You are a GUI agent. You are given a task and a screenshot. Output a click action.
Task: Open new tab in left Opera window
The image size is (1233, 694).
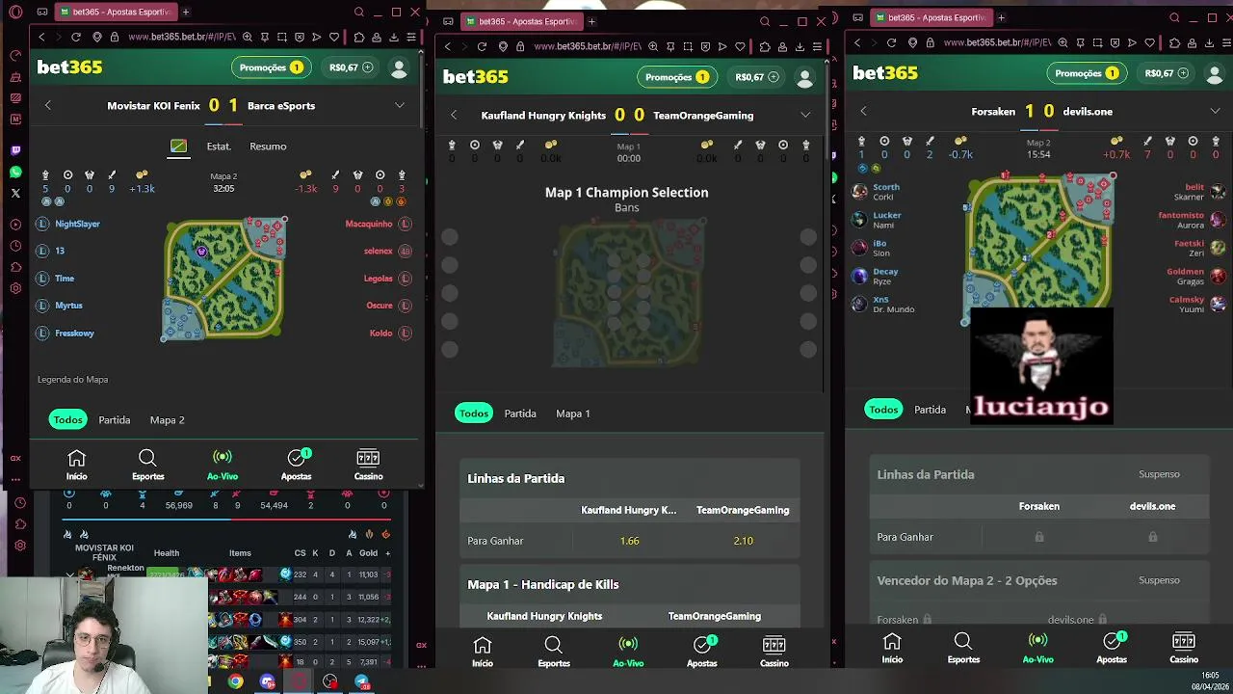(x=186, y=13)
